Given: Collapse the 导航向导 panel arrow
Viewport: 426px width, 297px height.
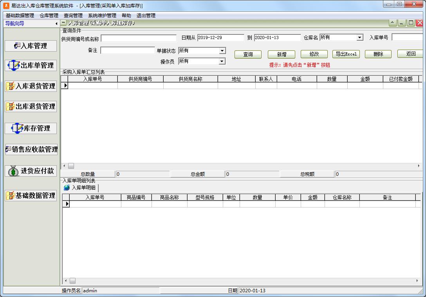Looking at the screenshot, I should (x=56, y=23).
